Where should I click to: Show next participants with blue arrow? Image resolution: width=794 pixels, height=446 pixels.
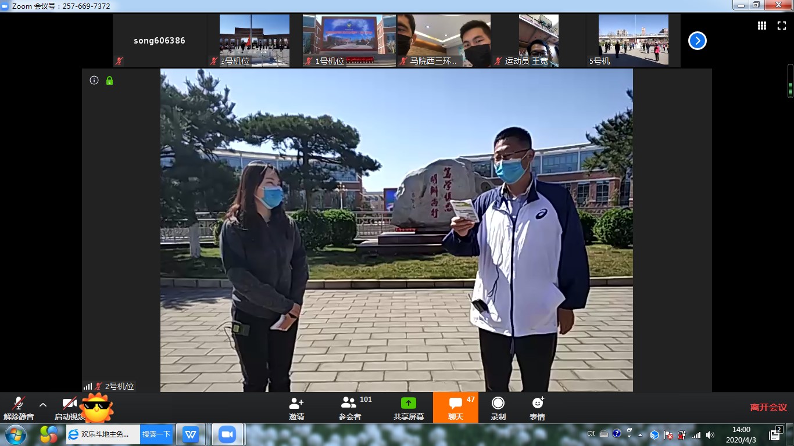pos(697,41)
